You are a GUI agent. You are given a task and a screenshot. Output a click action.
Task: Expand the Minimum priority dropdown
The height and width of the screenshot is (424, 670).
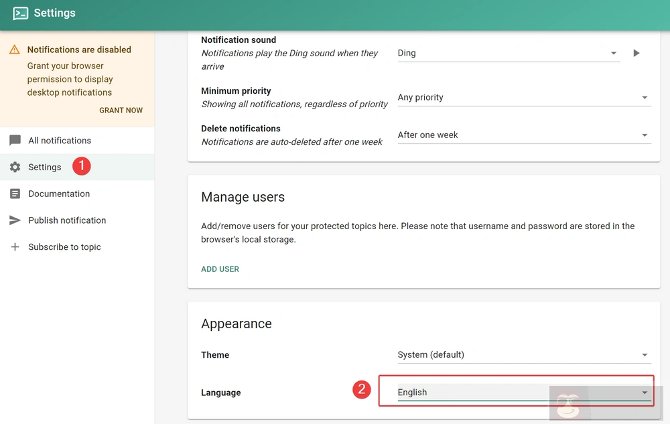pos(523,98)
